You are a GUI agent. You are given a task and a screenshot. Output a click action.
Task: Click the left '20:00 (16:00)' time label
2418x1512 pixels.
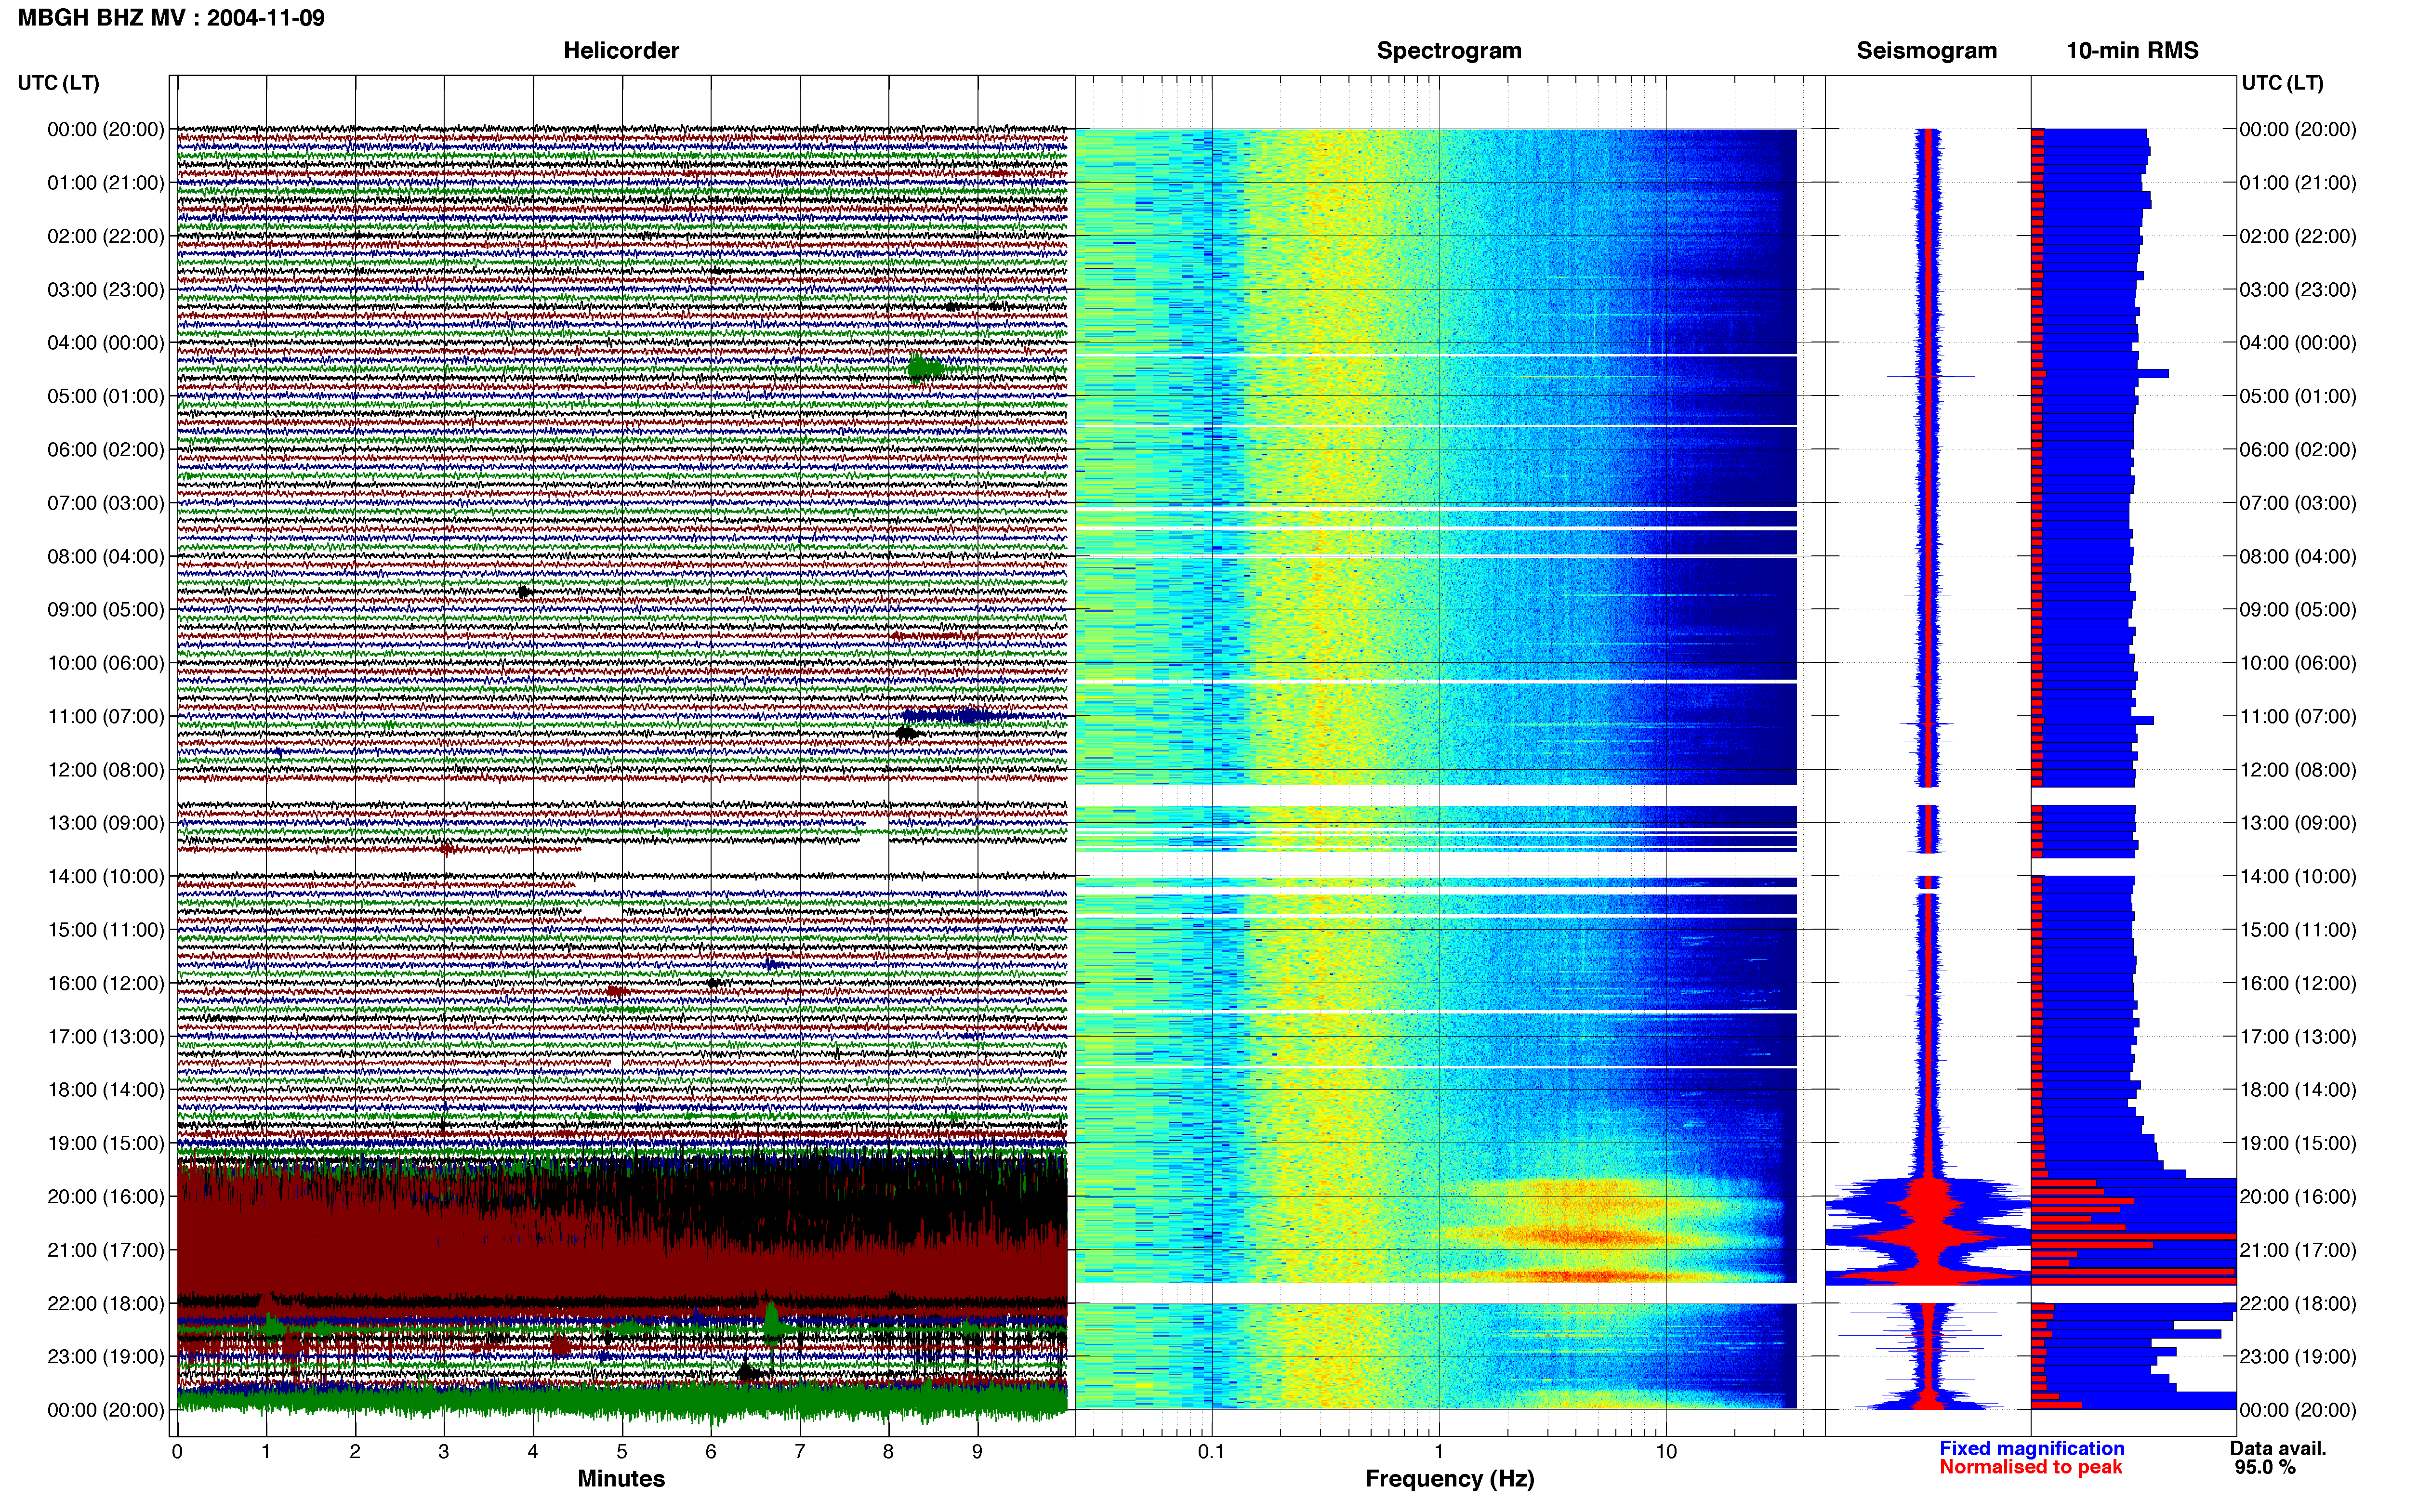pyautogui.click(x=106, y=1197)
